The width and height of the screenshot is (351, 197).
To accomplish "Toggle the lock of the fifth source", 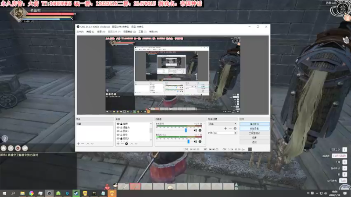I will click(122, 138).
